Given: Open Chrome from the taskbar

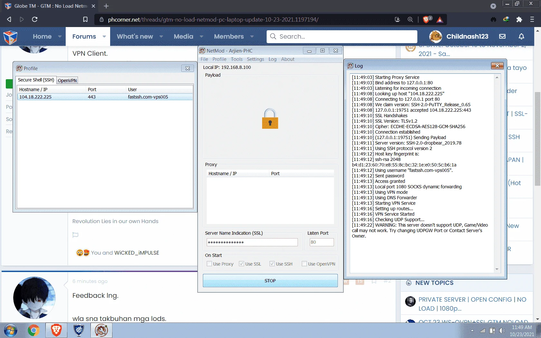Looking at the screenshot, I should pos(33,331).
